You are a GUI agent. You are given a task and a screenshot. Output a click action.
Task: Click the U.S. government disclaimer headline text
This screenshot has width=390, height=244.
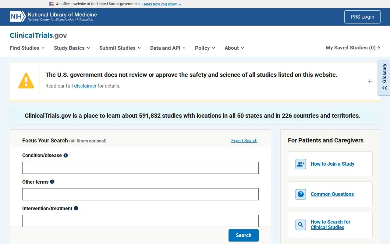(191, 75)
